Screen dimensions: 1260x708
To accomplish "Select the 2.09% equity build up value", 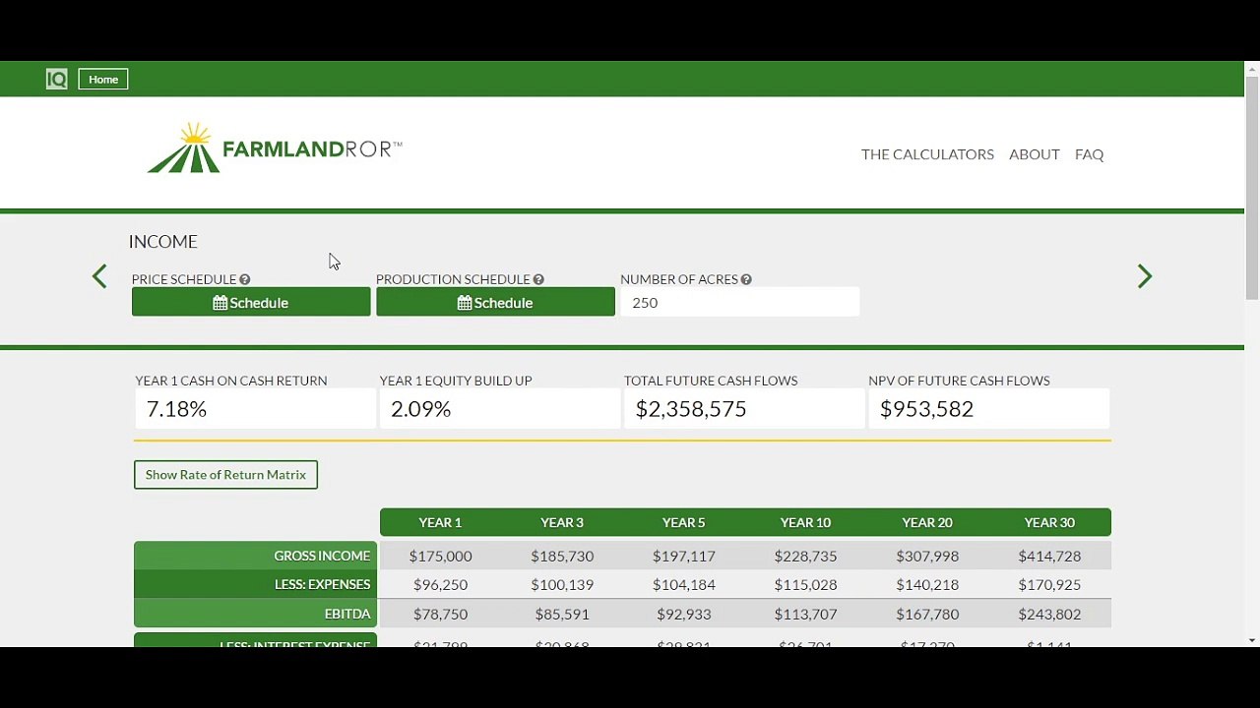I will (420, 409).
